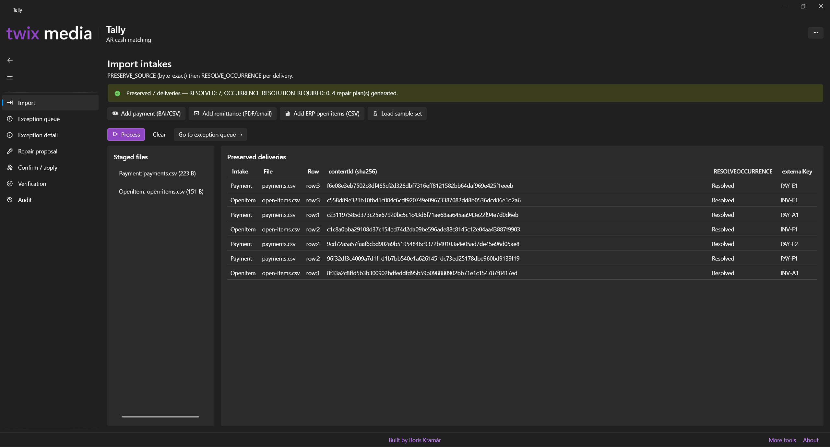This screenshot has width=830, height=447.
Task: Select the row with key PAY-E2
Action: (x=522, y=244)
